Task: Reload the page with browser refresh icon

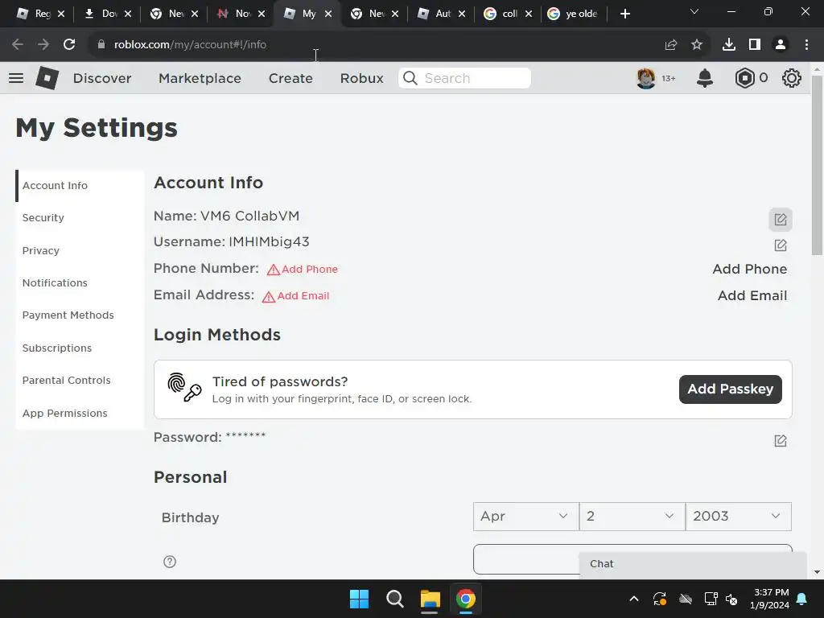Action: (x=69, y=44)
